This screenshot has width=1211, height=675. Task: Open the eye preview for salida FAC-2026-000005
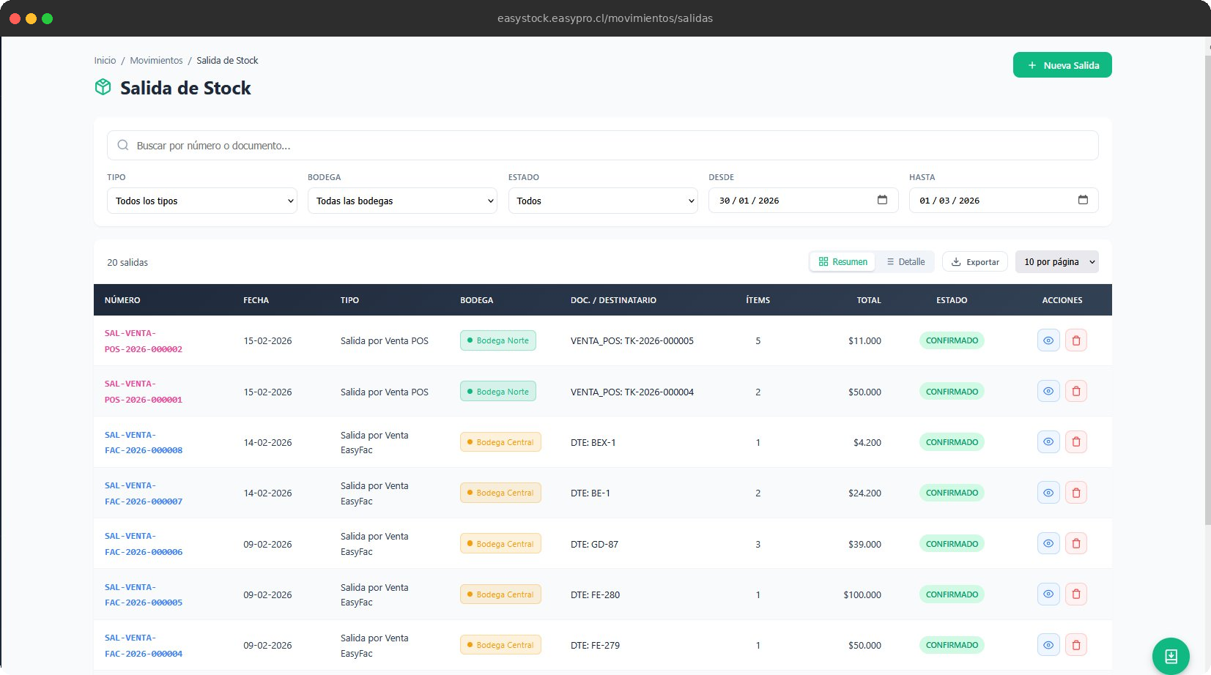[x=1048, y=594]
